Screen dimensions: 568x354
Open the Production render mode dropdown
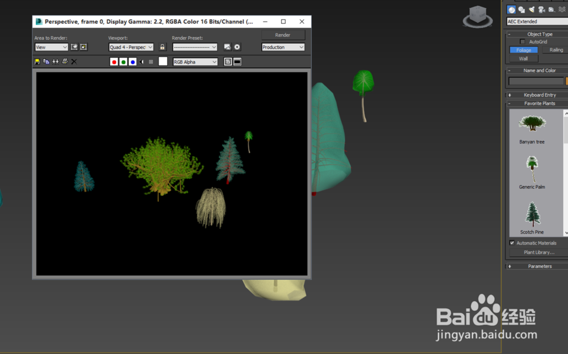[x=283, y=47]
